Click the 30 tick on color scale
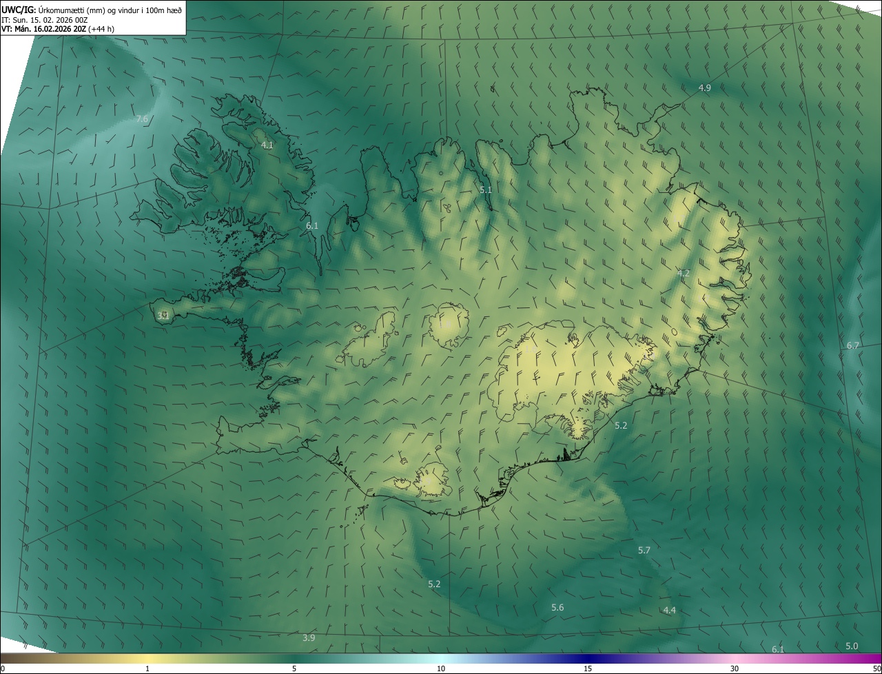The height and width of the screenshot is (674, 882). point(735,669)
